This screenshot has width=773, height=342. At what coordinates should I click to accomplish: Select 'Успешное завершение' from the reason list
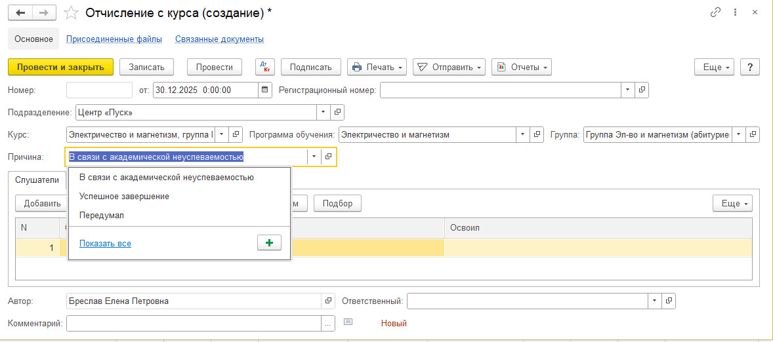coord(124,196)
